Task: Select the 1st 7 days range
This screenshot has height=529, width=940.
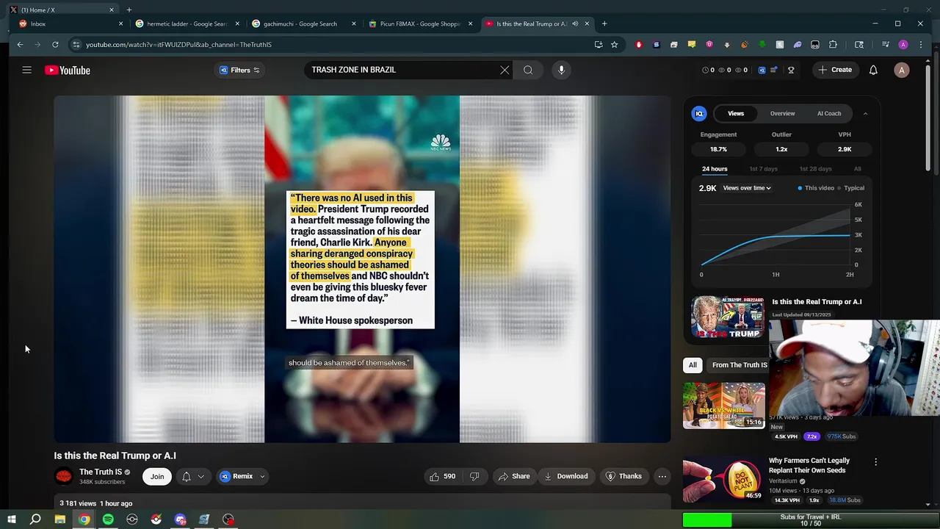Action: (763, 169)
